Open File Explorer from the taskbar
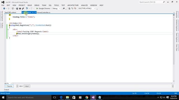The width and height of the screenshot is (179, 100). point(67,97)
